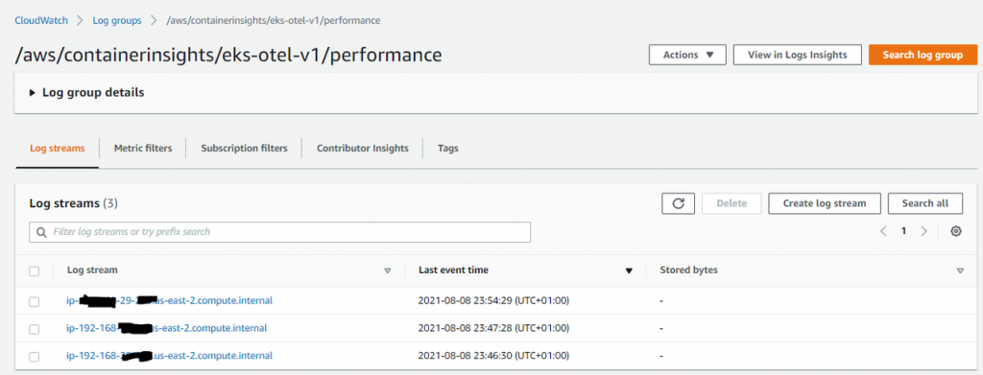Check the log stream with 23:47:28 event time

(x=35, y=329)
